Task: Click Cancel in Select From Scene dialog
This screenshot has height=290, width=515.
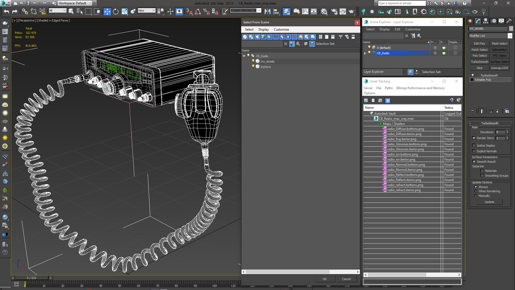Action: point(346,279)
